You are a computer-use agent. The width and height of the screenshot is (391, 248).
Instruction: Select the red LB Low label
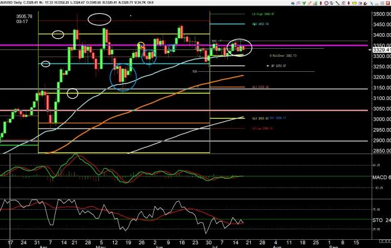pyautogui.click(x=262, y=129)
